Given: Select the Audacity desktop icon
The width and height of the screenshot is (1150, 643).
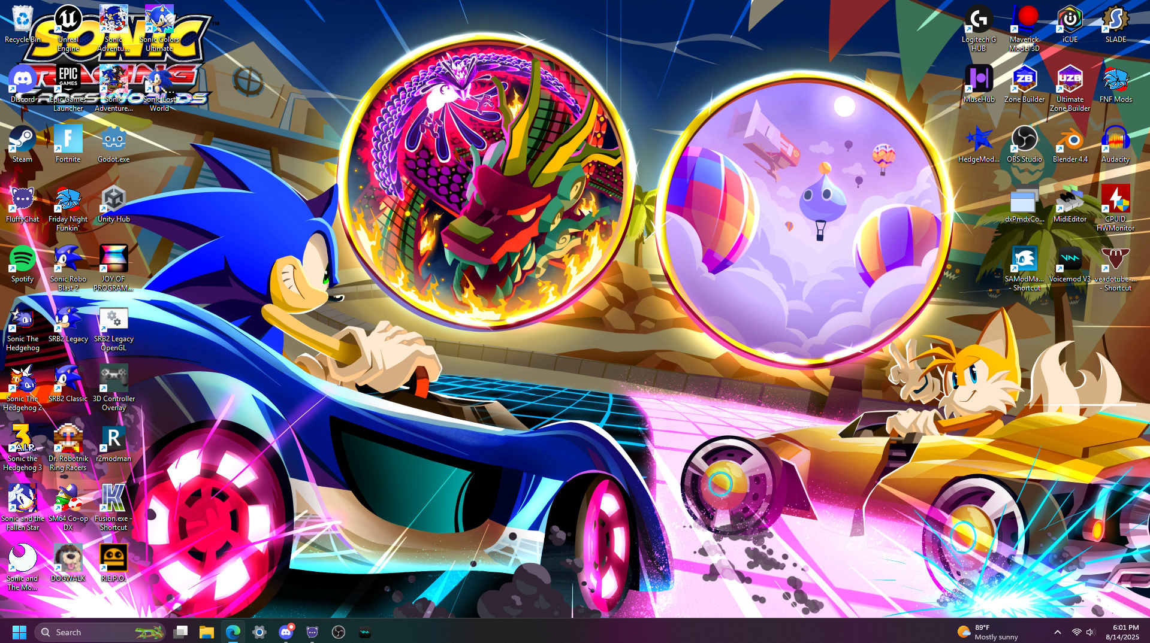Looking at the screenshot, I should click(1116, 145).
